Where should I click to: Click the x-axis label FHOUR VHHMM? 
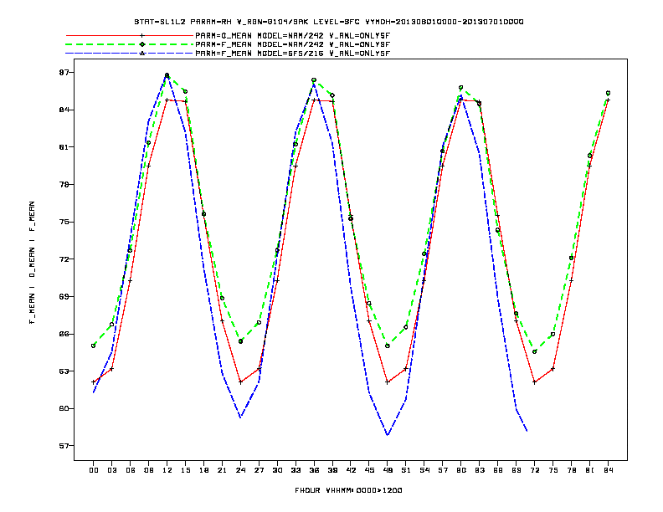(348, 490)
